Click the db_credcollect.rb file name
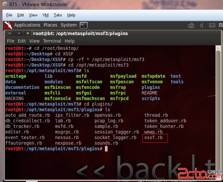223x182 pixels. point(28,121)
